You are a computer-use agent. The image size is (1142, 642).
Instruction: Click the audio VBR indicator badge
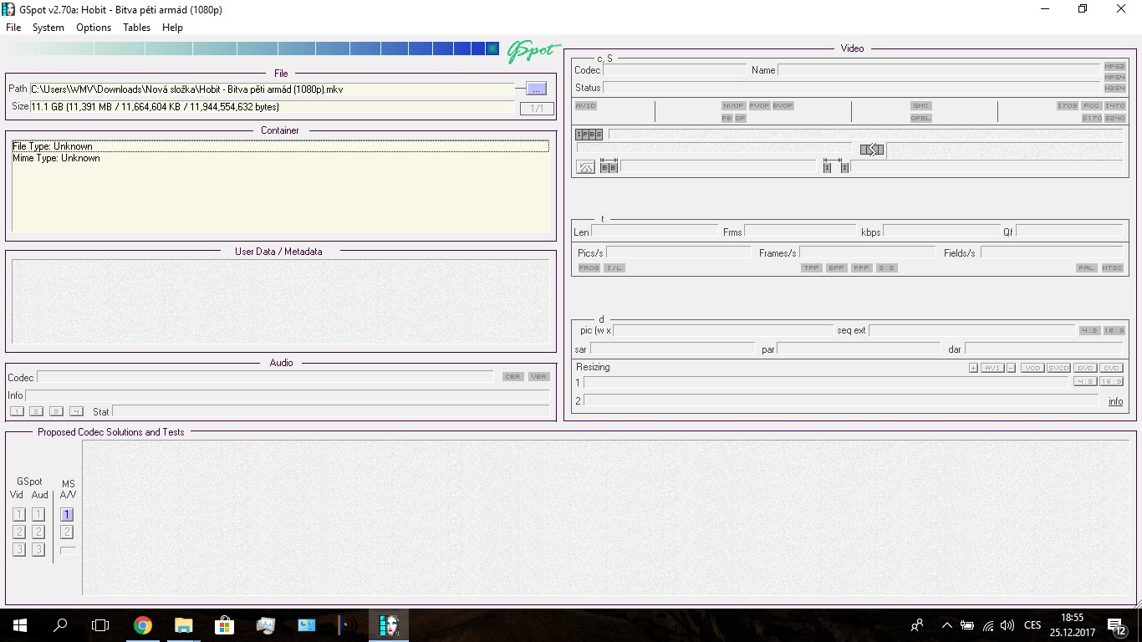tap(538, 376)
